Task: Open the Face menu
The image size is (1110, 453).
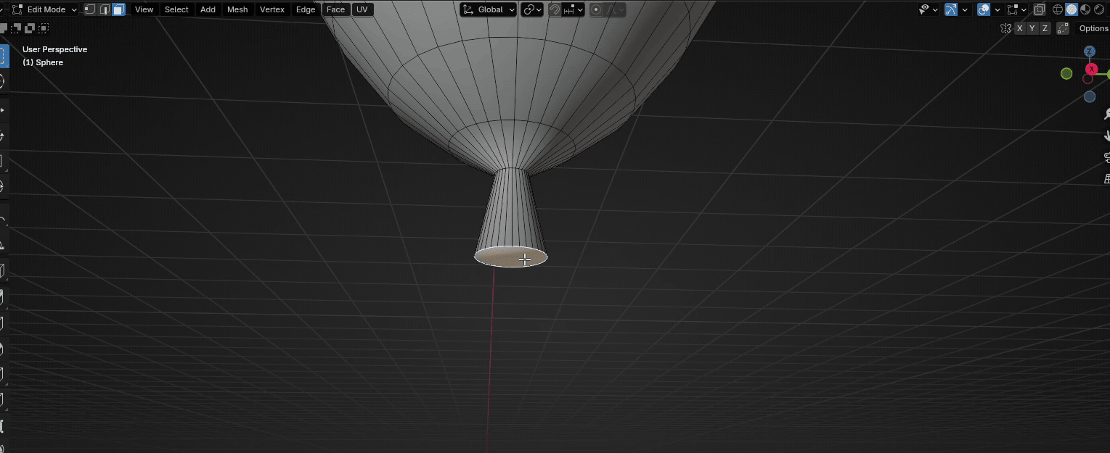Action: [x=335, y=9]
